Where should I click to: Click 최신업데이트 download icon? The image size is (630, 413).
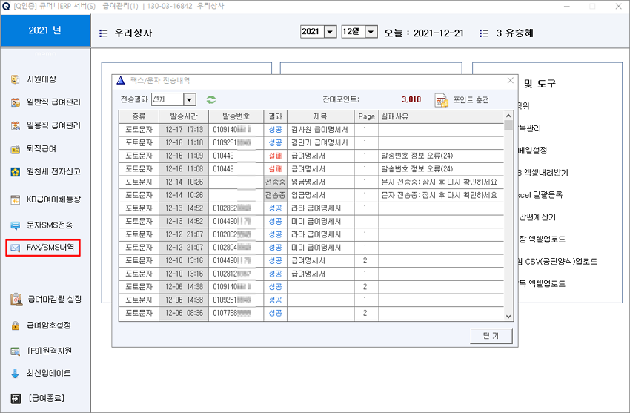pyautogui.click(x=16, y=373)
